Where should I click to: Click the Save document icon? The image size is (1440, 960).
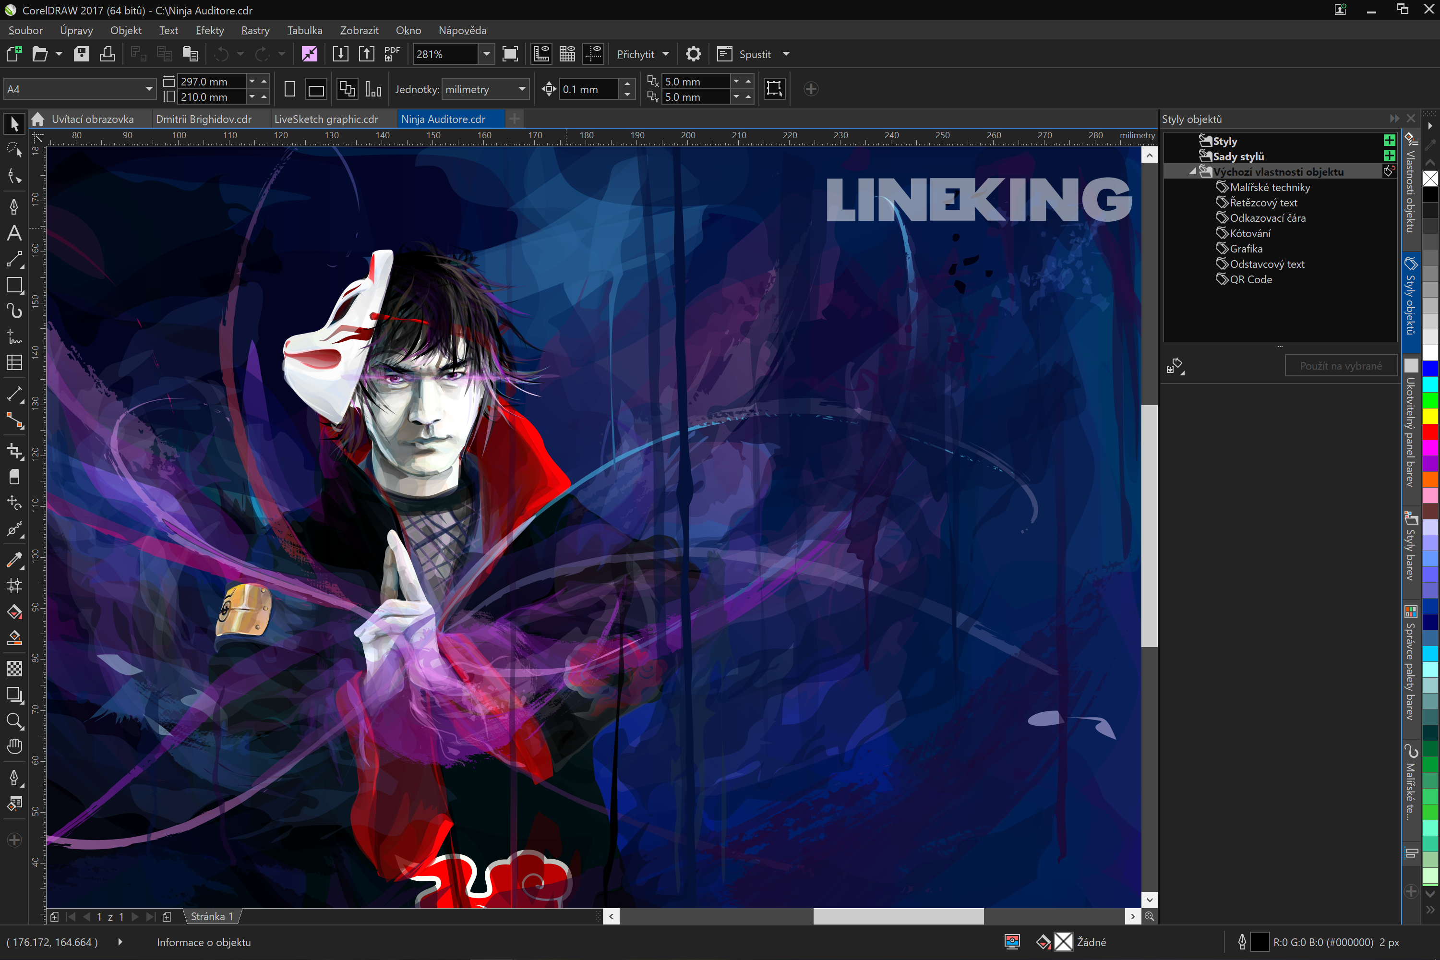coord(82,54)
